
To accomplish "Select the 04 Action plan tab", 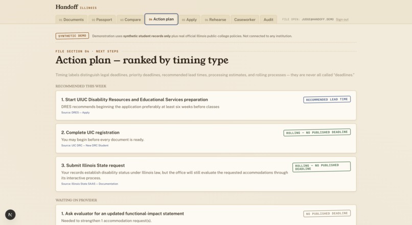I will point(162,19).
